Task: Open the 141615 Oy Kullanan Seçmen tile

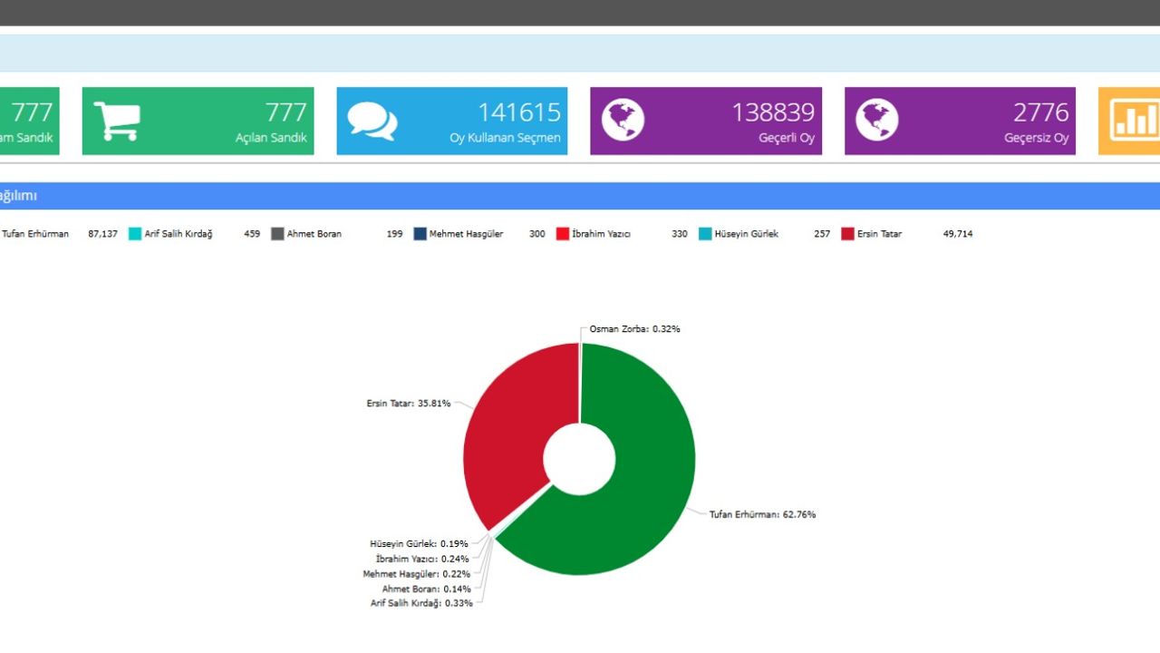Action: [x=451, y=121]
